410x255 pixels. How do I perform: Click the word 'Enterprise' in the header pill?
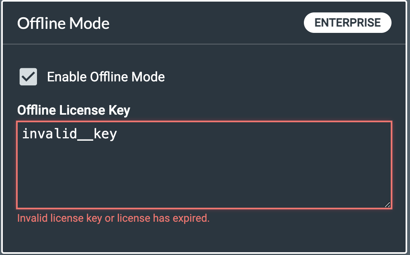click(347, 23)
